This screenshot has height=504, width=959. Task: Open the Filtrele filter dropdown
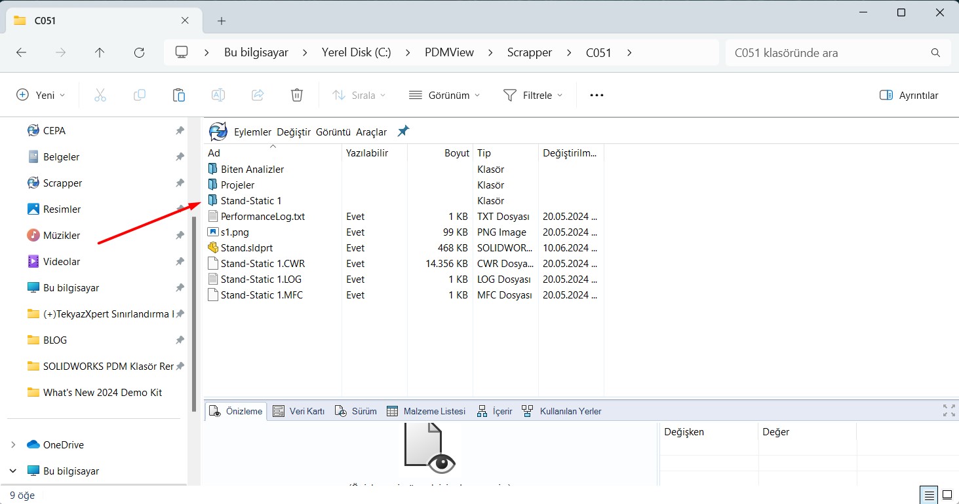[533, 95]
